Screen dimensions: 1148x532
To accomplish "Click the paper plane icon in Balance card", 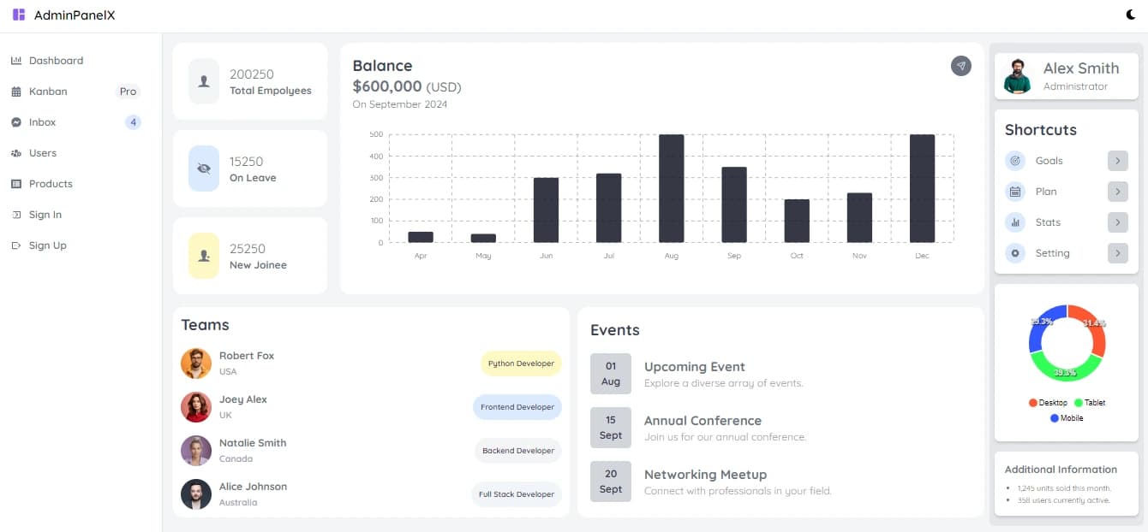I will [960, 66].
